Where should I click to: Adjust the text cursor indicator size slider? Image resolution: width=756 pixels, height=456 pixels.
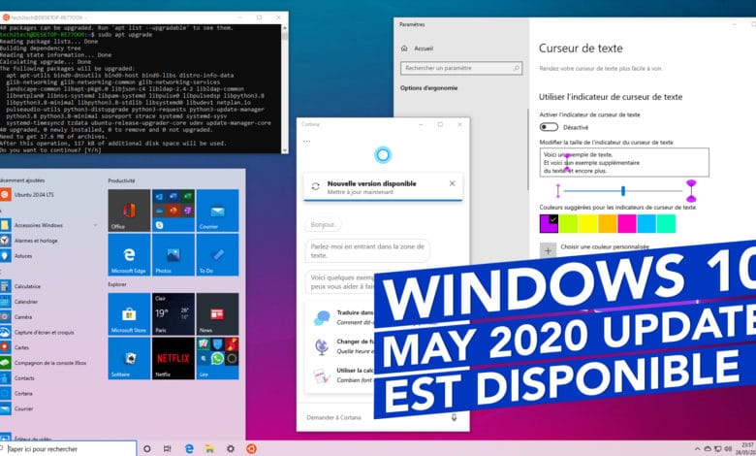tap(623, 191)
